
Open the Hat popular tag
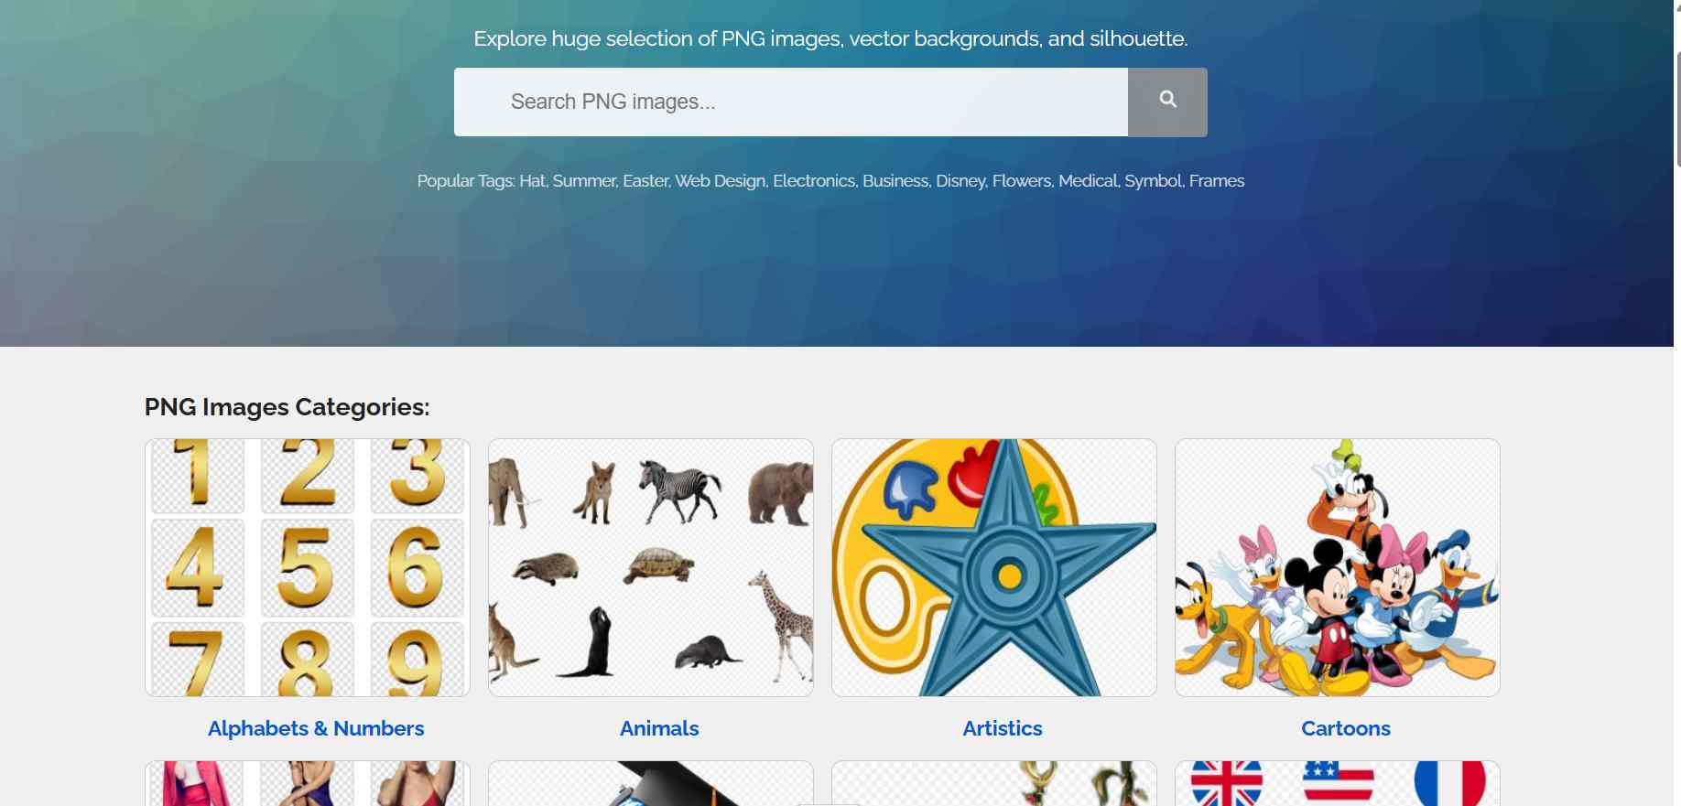pos(532,181)
